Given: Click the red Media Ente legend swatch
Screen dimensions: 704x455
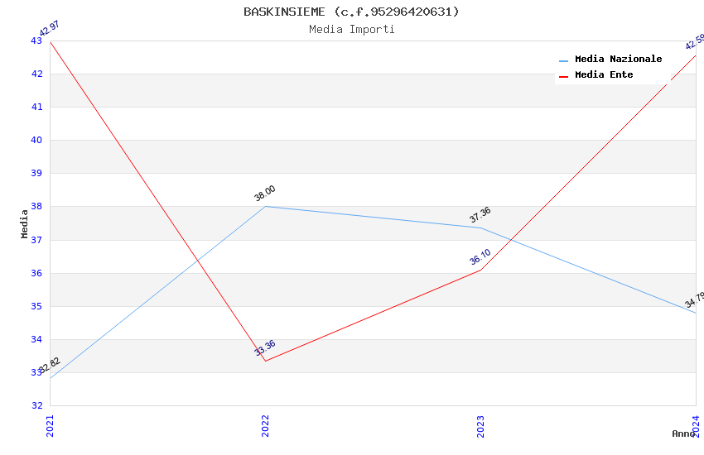Looking at the screenshot, I should tap(564, 76).
